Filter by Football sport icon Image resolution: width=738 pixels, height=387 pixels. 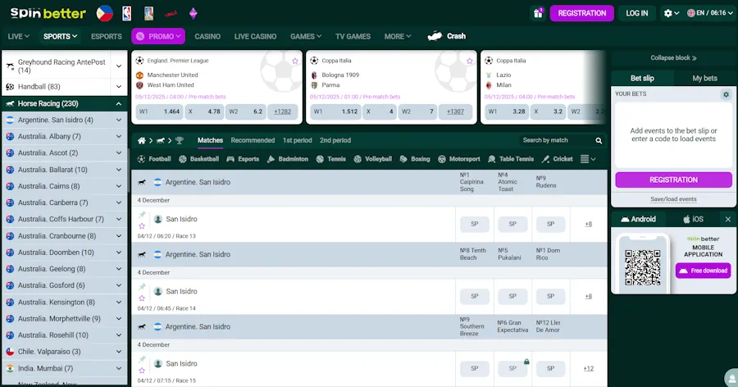pos(154,159)
